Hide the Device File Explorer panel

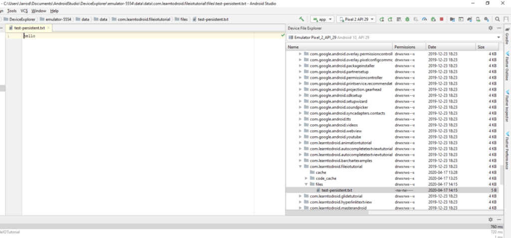tap(499, 28)
